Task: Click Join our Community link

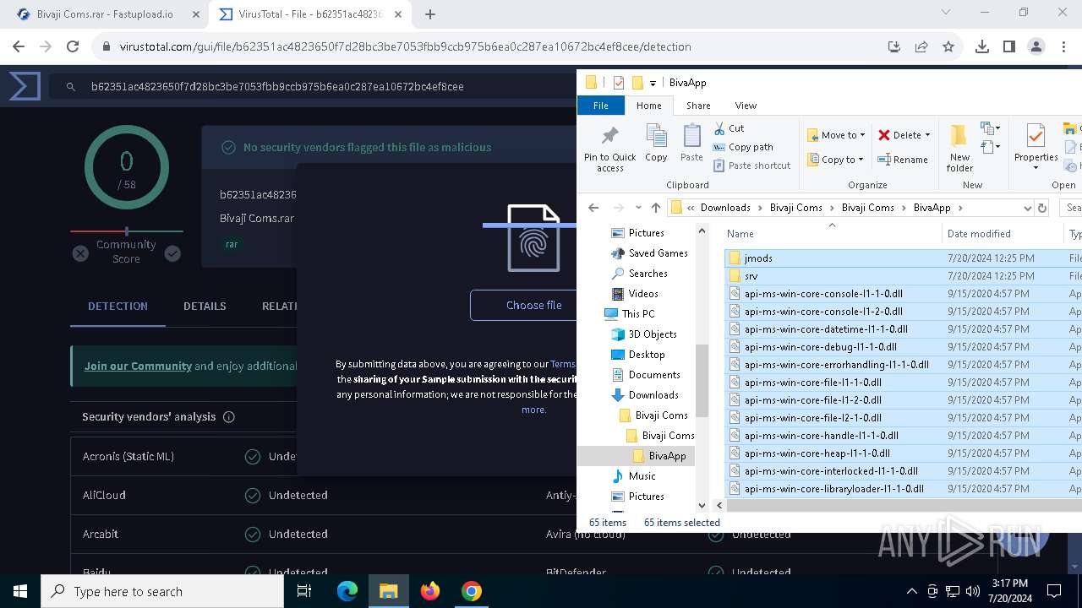Action: pos(138,366)
